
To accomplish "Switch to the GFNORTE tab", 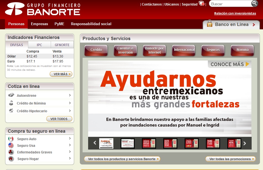I will pos(62,45).
